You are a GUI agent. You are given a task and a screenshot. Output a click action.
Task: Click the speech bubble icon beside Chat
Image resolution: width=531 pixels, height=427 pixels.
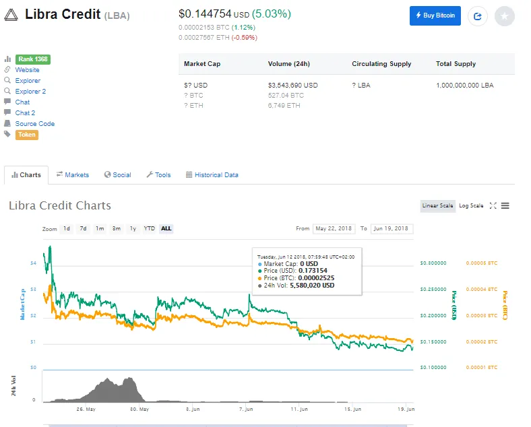pyautogui.click(x=7, y=102)
